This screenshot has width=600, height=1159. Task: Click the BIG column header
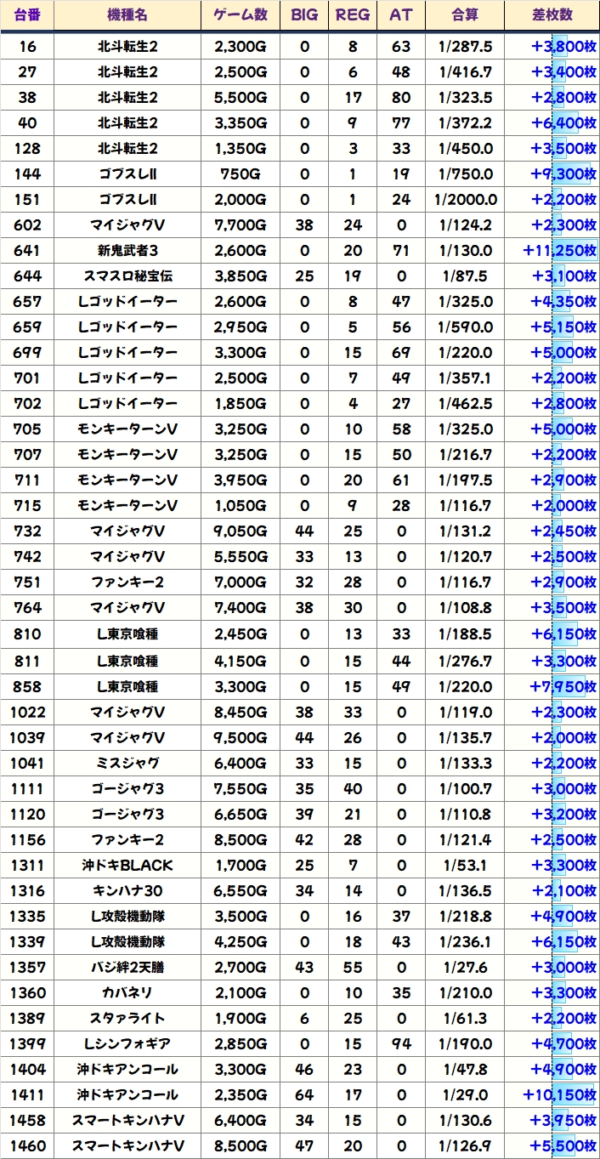(x=304, y=15)
